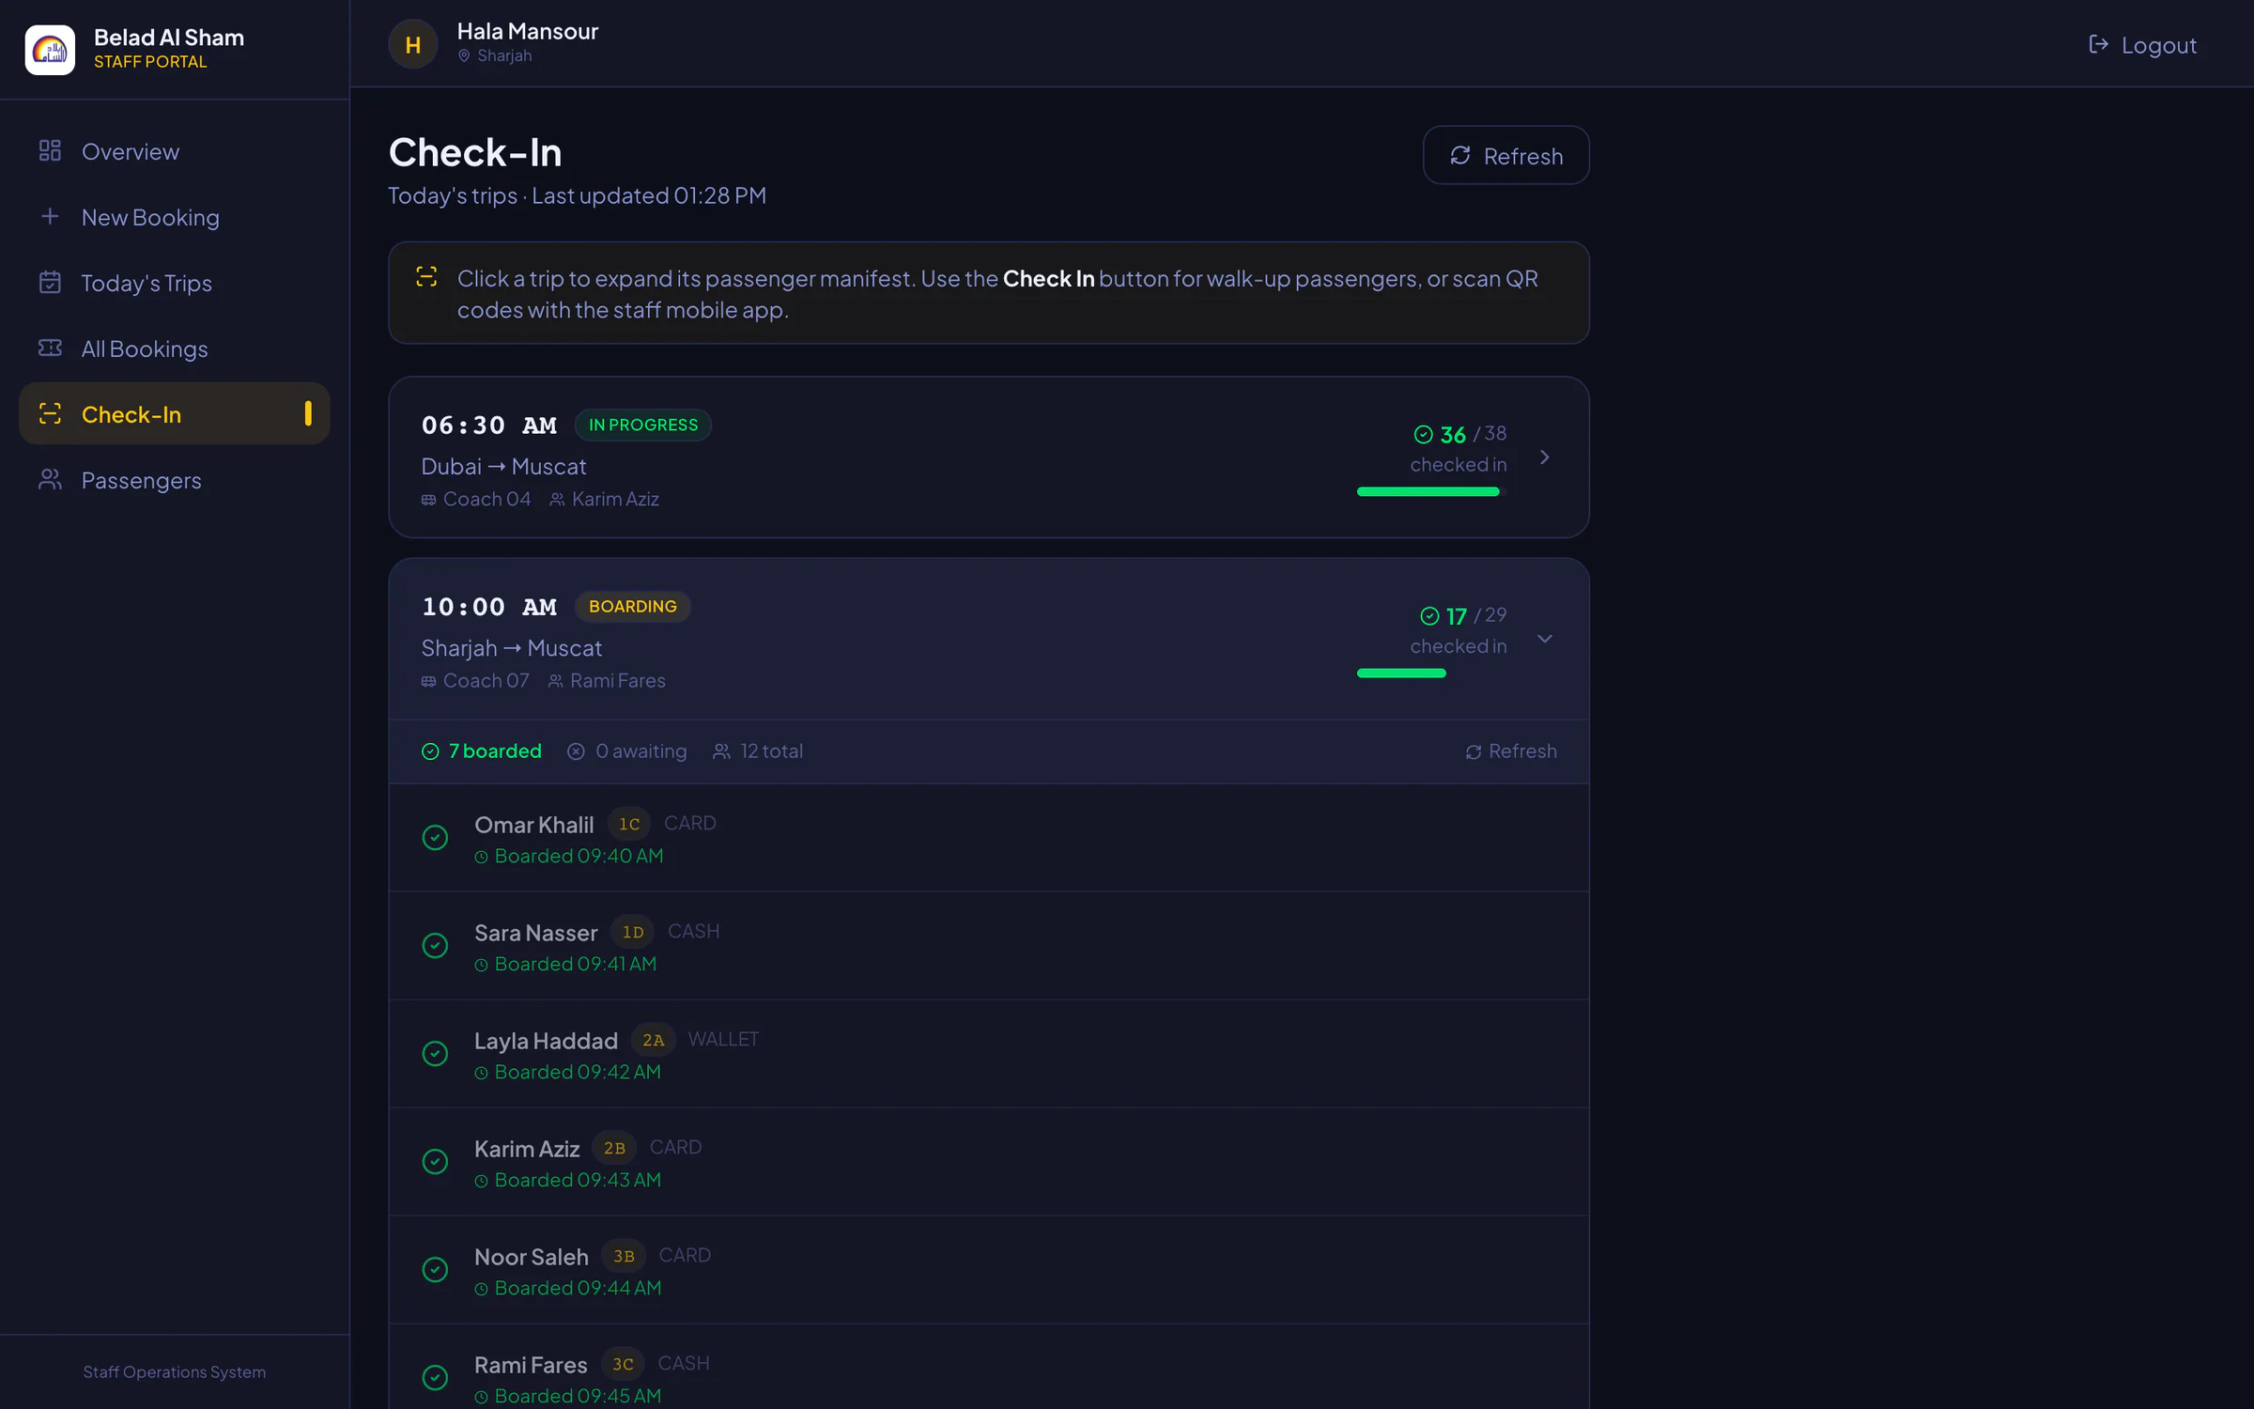This screenshot has width=2254, height=1409.
Task: Toggle Omar Khalil's boarded check mark
Action: (435, 838)
